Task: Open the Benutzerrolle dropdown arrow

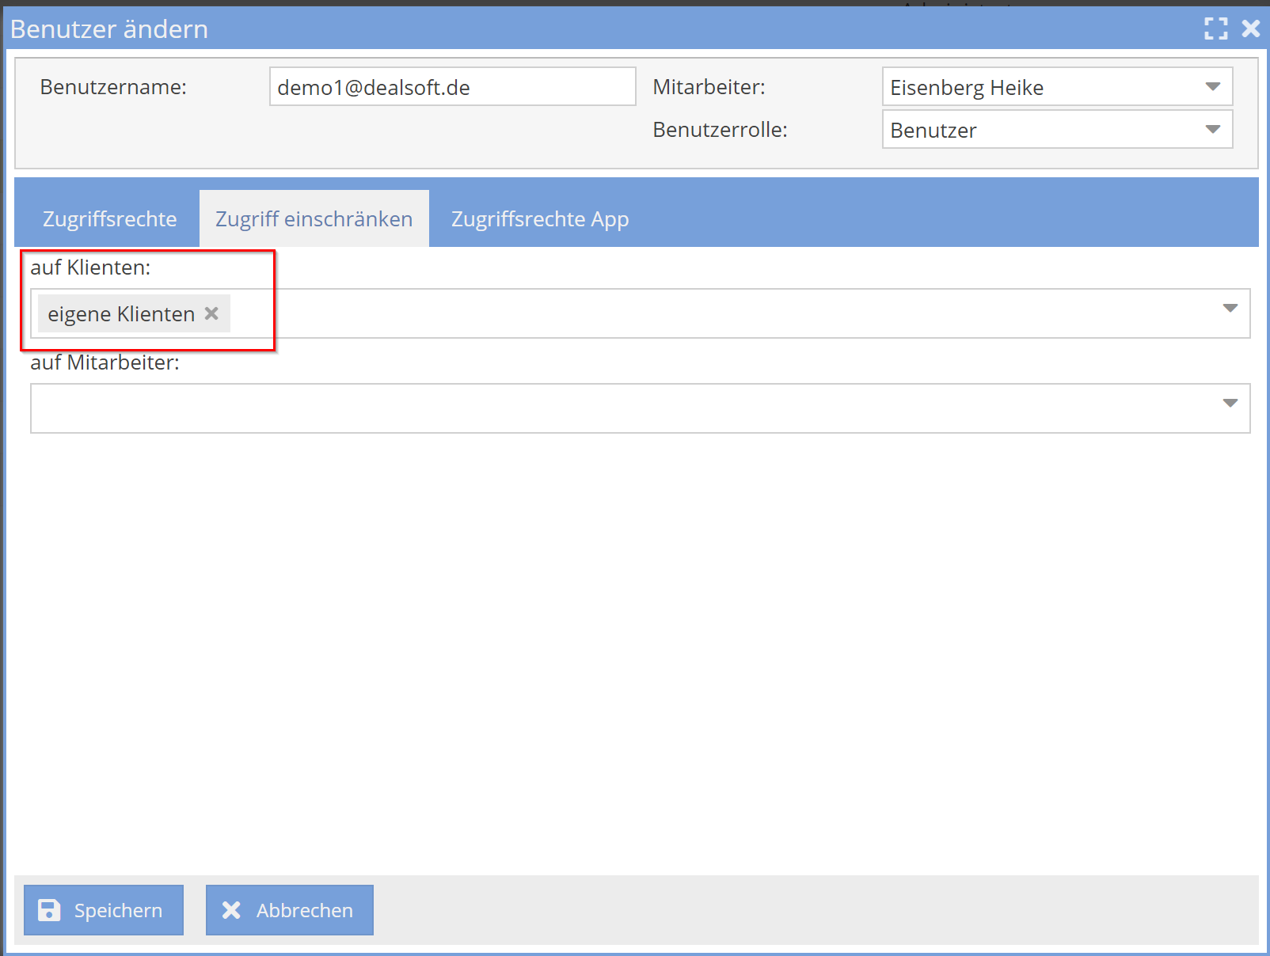Action: [x=1212, y=130]
